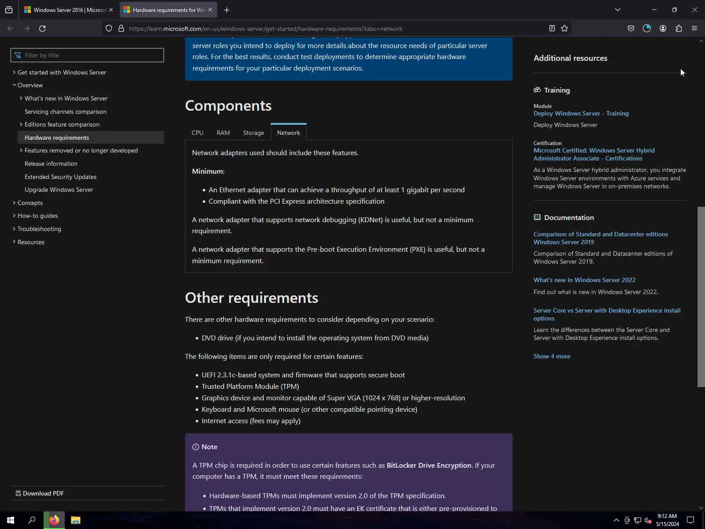Click Show 4 more resources
The image size is (705, 529).
(552, 356)
